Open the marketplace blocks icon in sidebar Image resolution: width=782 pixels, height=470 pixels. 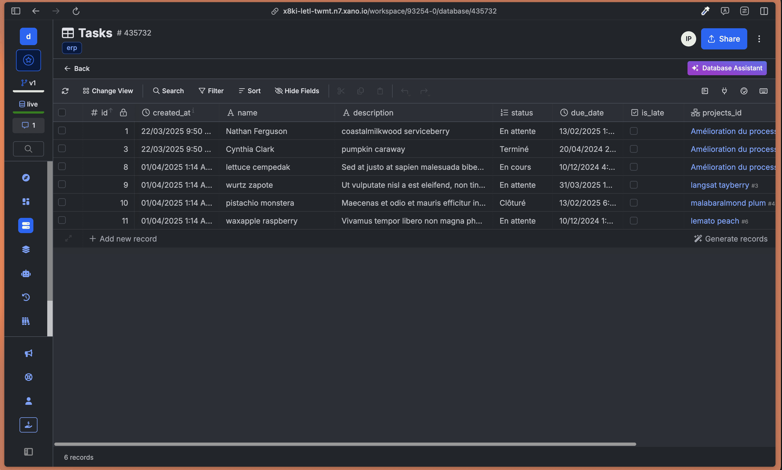tap(26, 201)
